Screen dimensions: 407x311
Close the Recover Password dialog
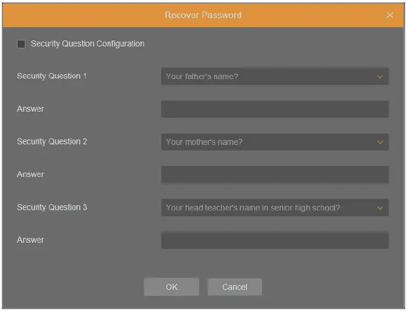389,15
